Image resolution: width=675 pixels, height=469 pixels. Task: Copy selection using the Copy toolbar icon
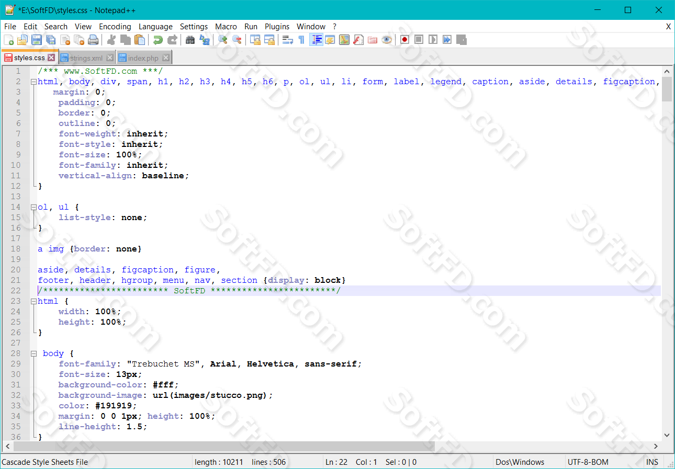[125, 40]
